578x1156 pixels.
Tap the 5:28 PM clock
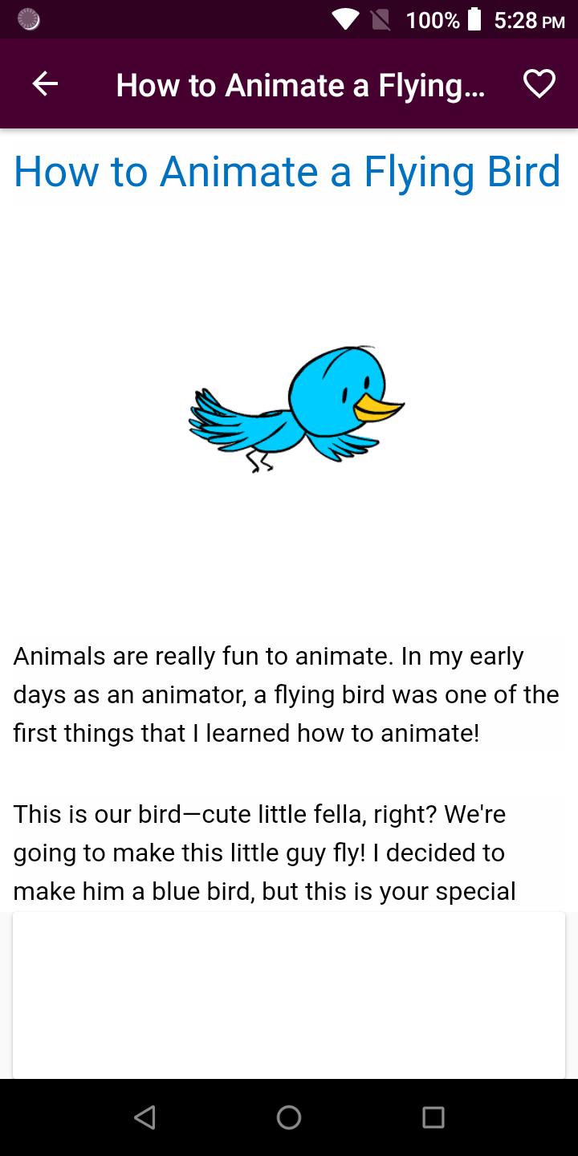[x=529, y=20]
